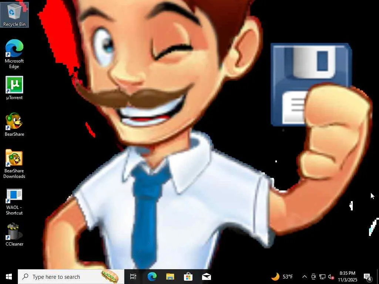
Task: Open Task View from the taskbar
Action: pyautogui.click(x=133, y=277)
